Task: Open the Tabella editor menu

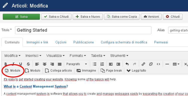Action: click(98, 56)
